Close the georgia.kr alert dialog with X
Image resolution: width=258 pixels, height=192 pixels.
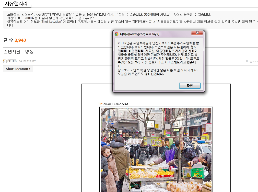pos(197,33)
